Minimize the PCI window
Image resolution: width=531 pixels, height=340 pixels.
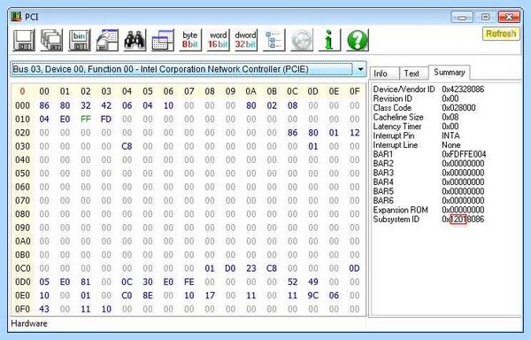[x=462, y=17]
